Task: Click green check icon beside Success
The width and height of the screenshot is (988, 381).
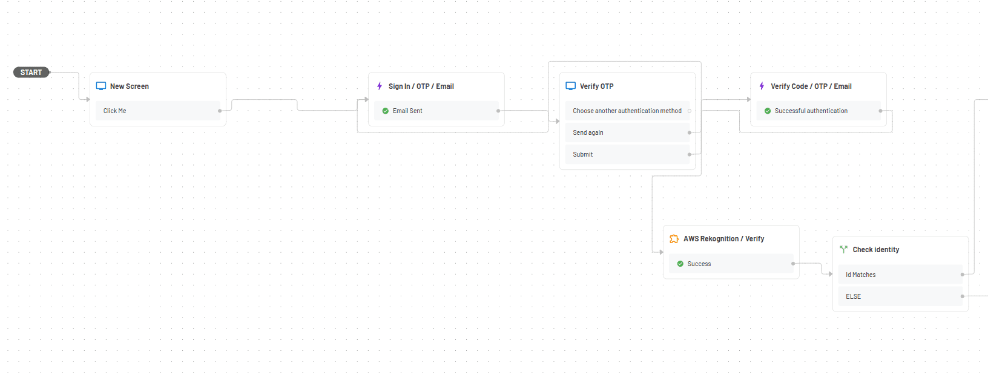Action: click(680, 264)
